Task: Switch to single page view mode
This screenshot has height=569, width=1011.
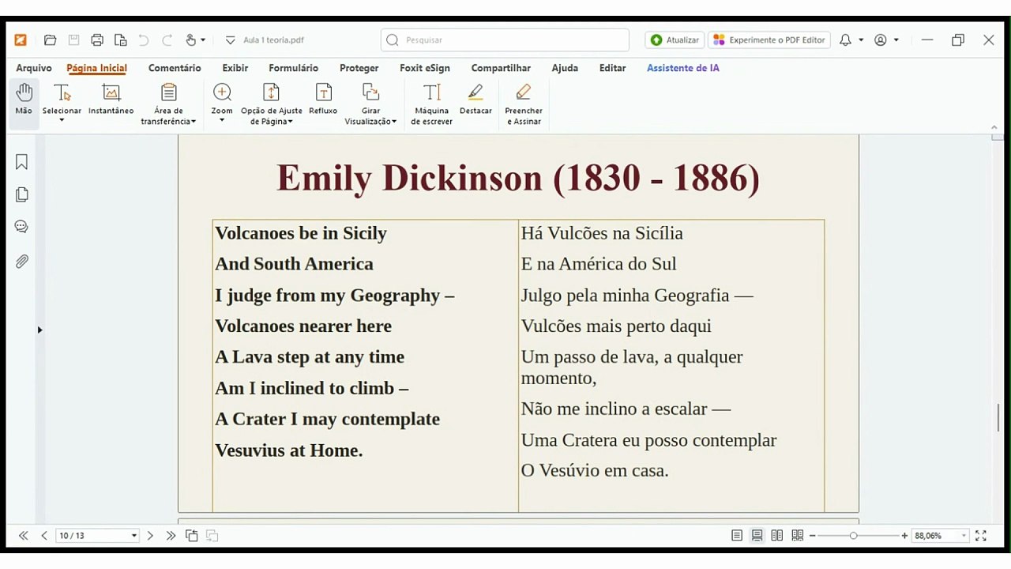Action: click(737, 536)
